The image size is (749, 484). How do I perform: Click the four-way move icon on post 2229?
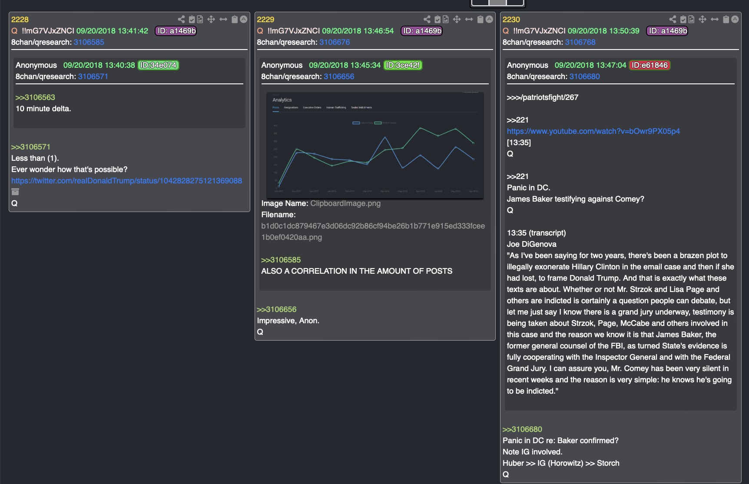(x=457, y=19)
